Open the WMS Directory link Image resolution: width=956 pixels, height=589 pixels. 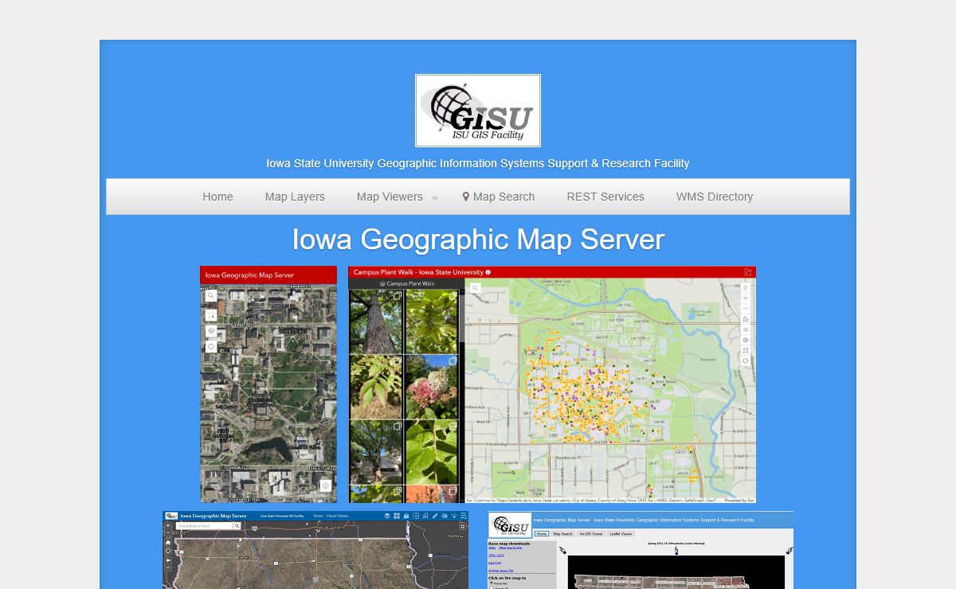(x=715, y=197)
